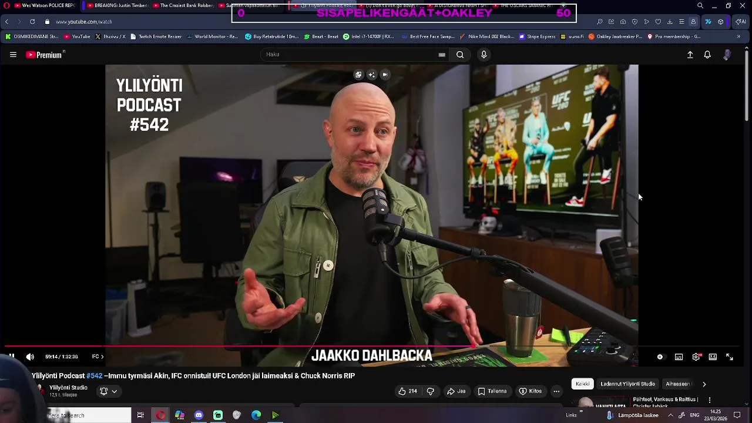Open more actions three-dot menu under video
Image resolution: width=752 pixels, height=423 pixels.
pyautogui.click(x=556, y=391)
